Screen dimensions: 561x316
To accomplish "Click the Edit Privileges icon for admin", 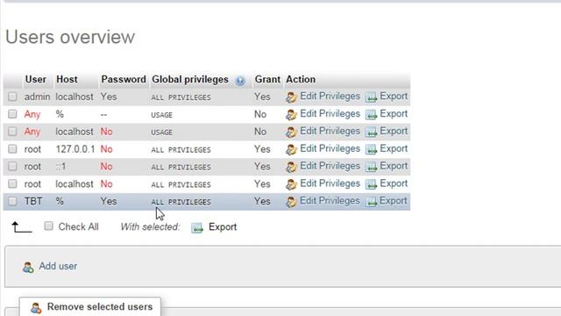I will (x=291, y=97).
